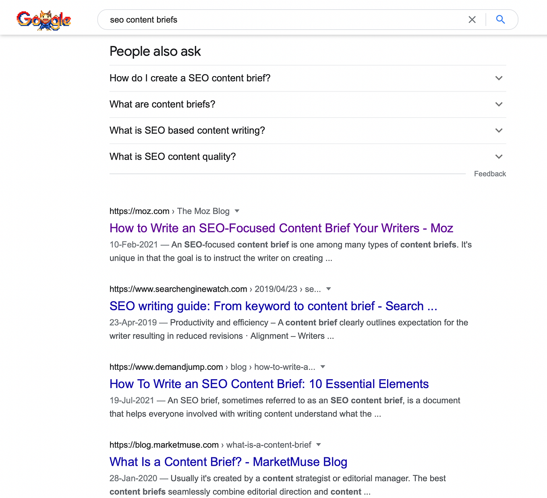Click the https://blog.marketmuse.com URL text
547x498 pixels.
pyautogui.click(x=164, y=445)
